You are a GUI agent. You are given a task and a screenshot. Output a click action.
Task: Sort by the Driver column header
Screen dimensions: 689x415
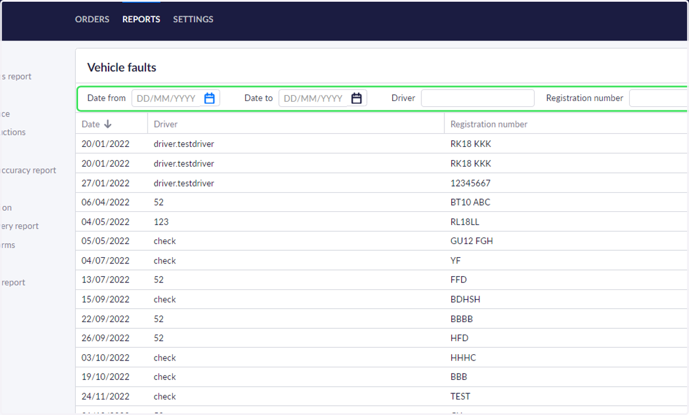166,124
